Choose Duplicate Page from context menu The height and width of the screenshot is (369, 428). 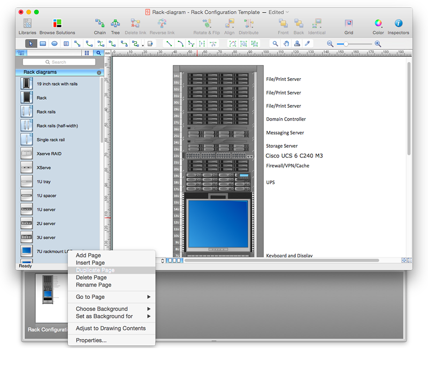pyautogui.click(x=95, y=270)
